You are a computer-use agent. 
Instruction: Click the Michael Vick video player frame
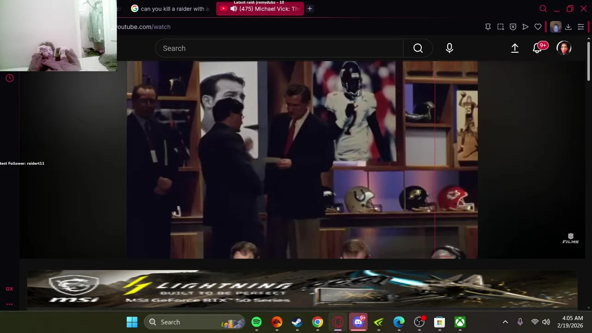coord(302,160)
